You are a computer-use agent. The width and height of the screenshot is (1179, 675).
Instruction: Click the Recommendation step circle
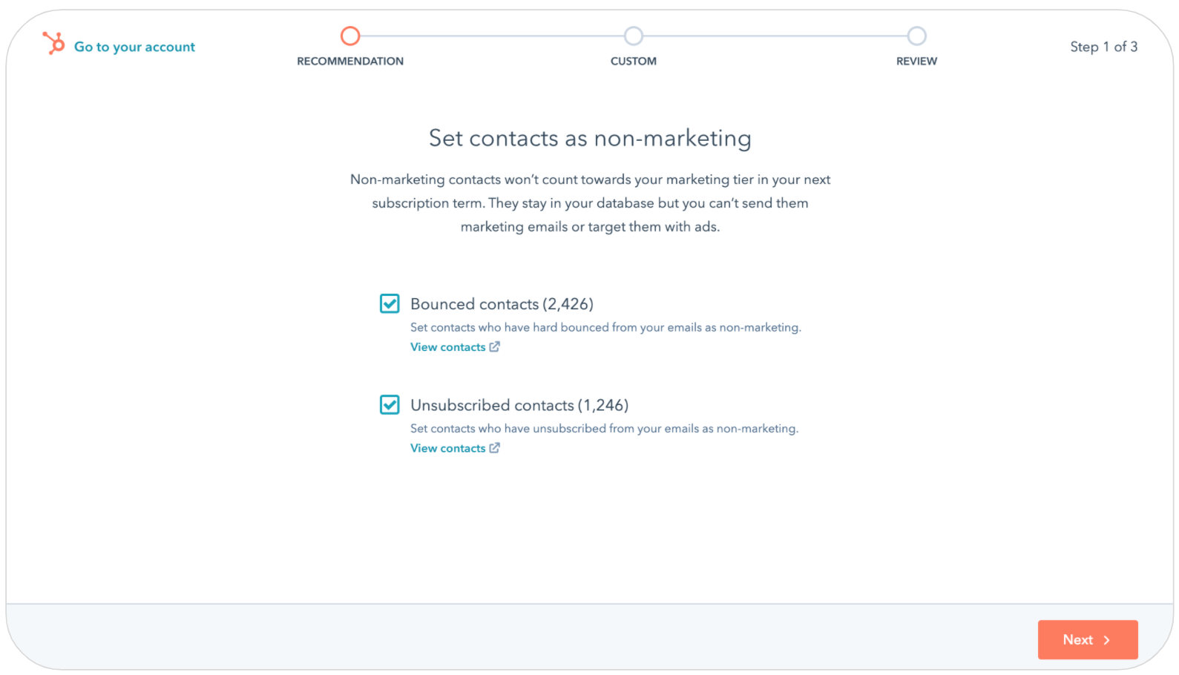click(350, 36)
